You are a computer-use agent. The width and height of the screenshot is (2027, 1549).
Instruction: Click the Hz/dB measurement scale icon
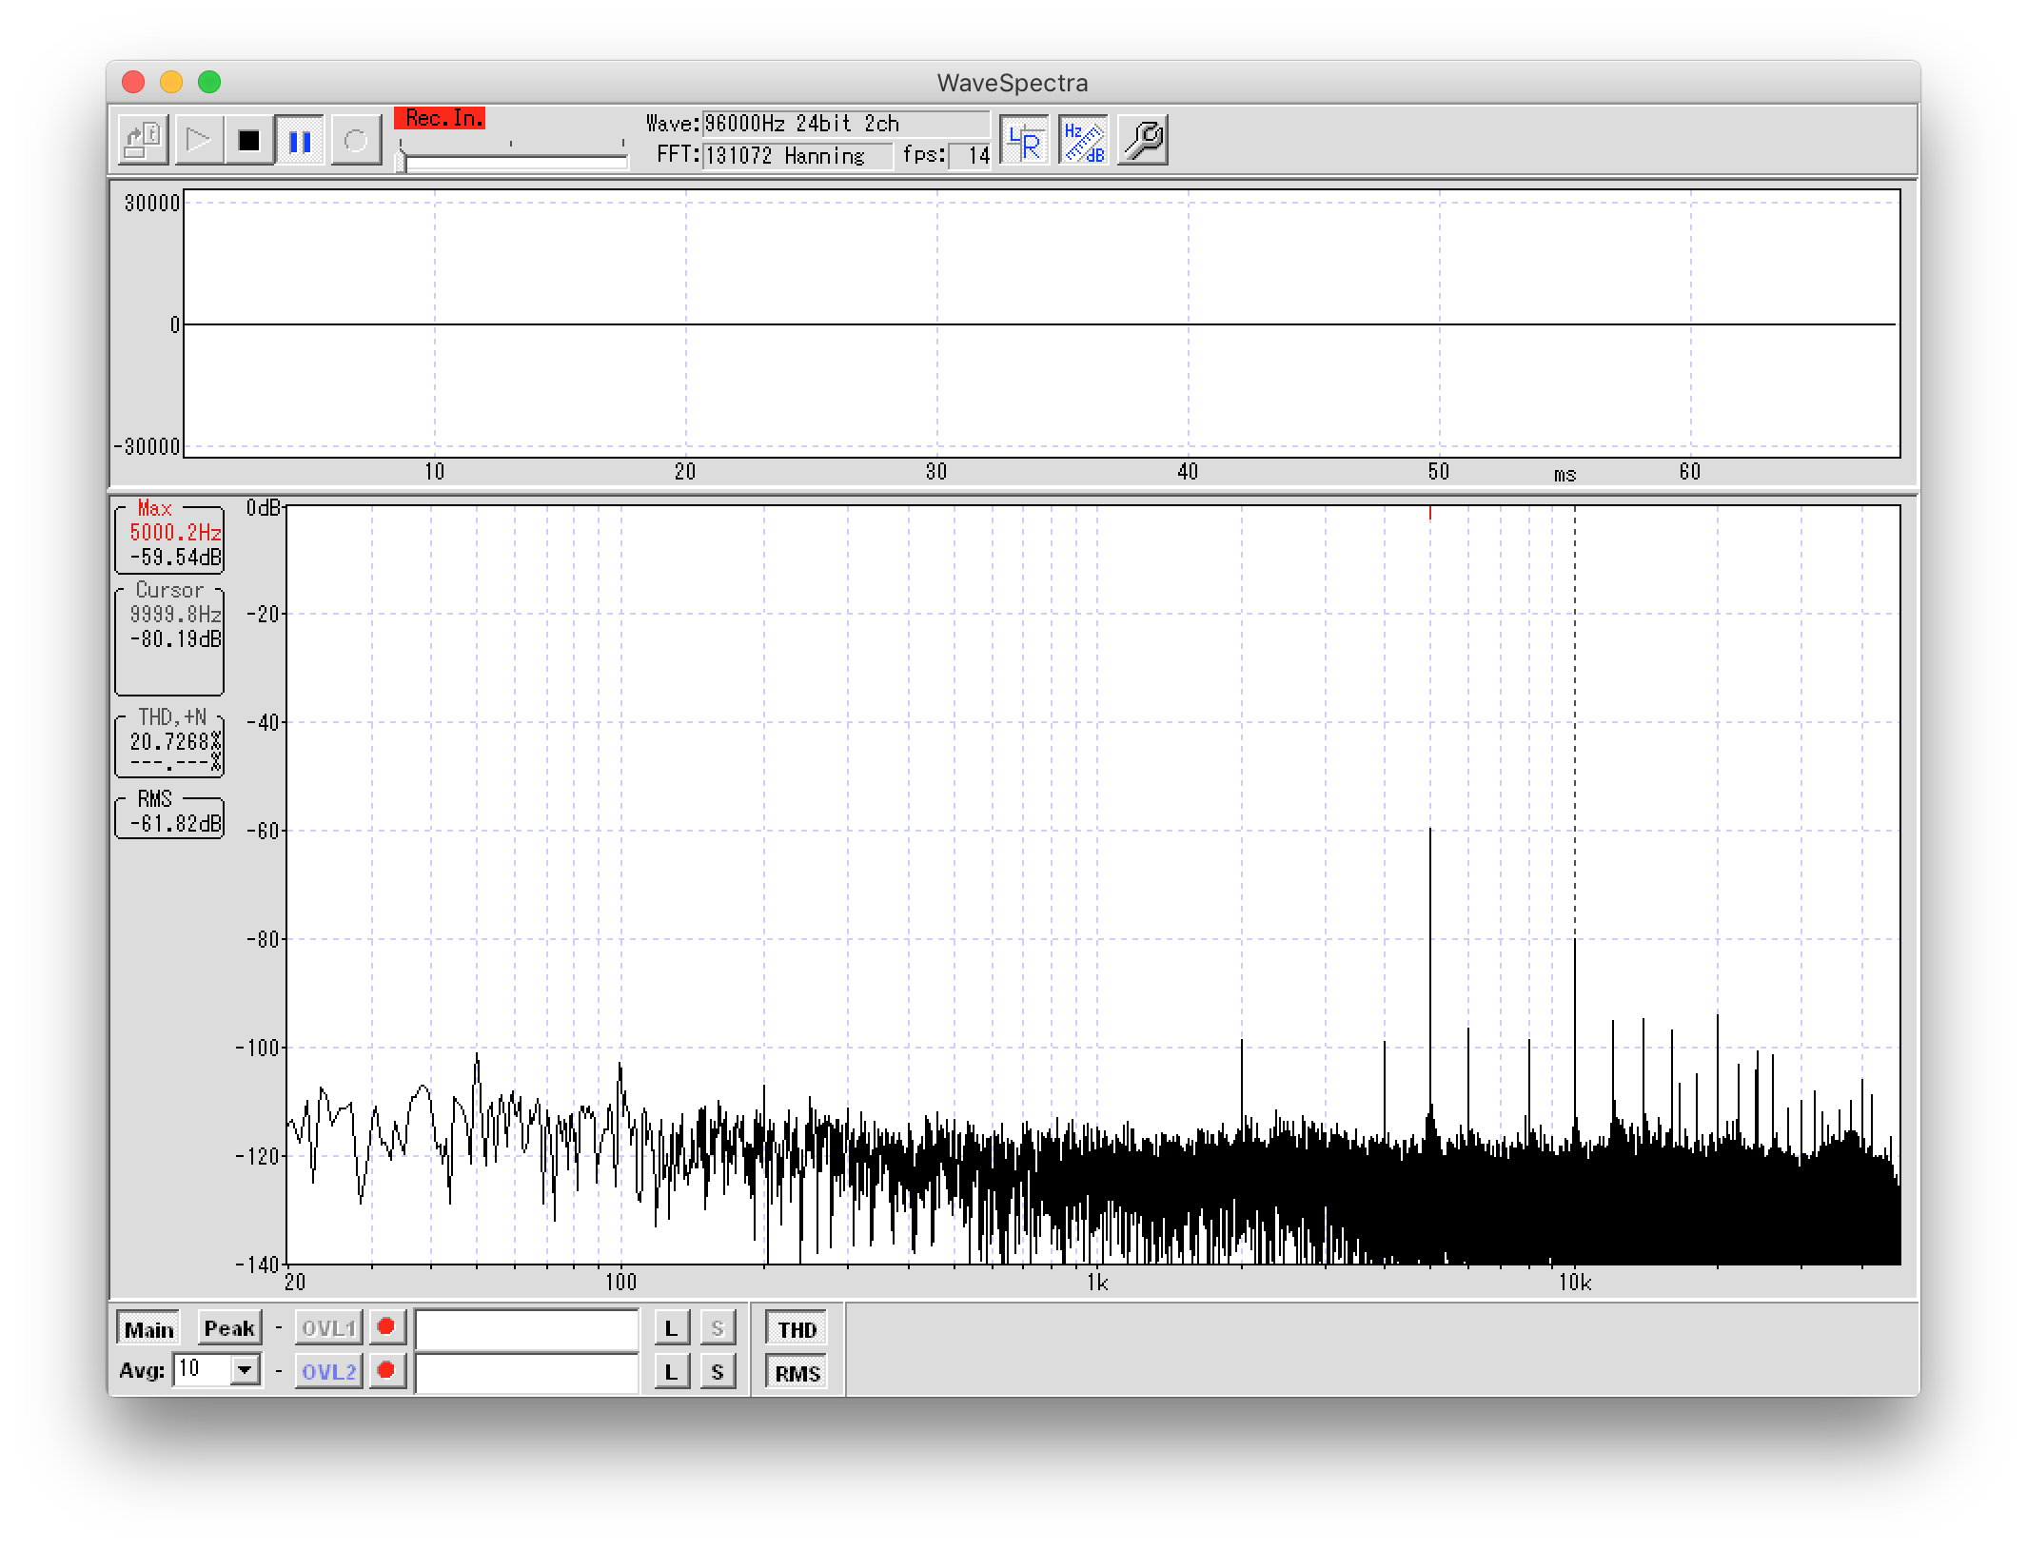click(x=1083, y=142)
